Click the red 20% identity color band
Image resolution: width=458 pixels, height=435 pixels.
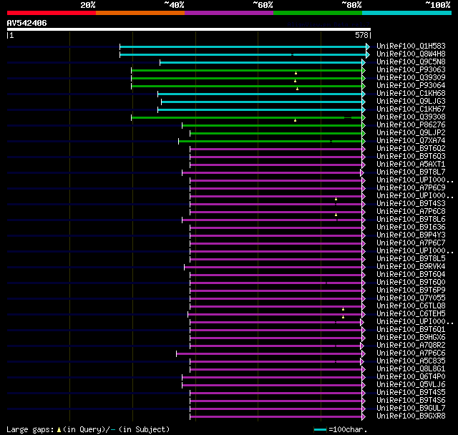(52, 13)
